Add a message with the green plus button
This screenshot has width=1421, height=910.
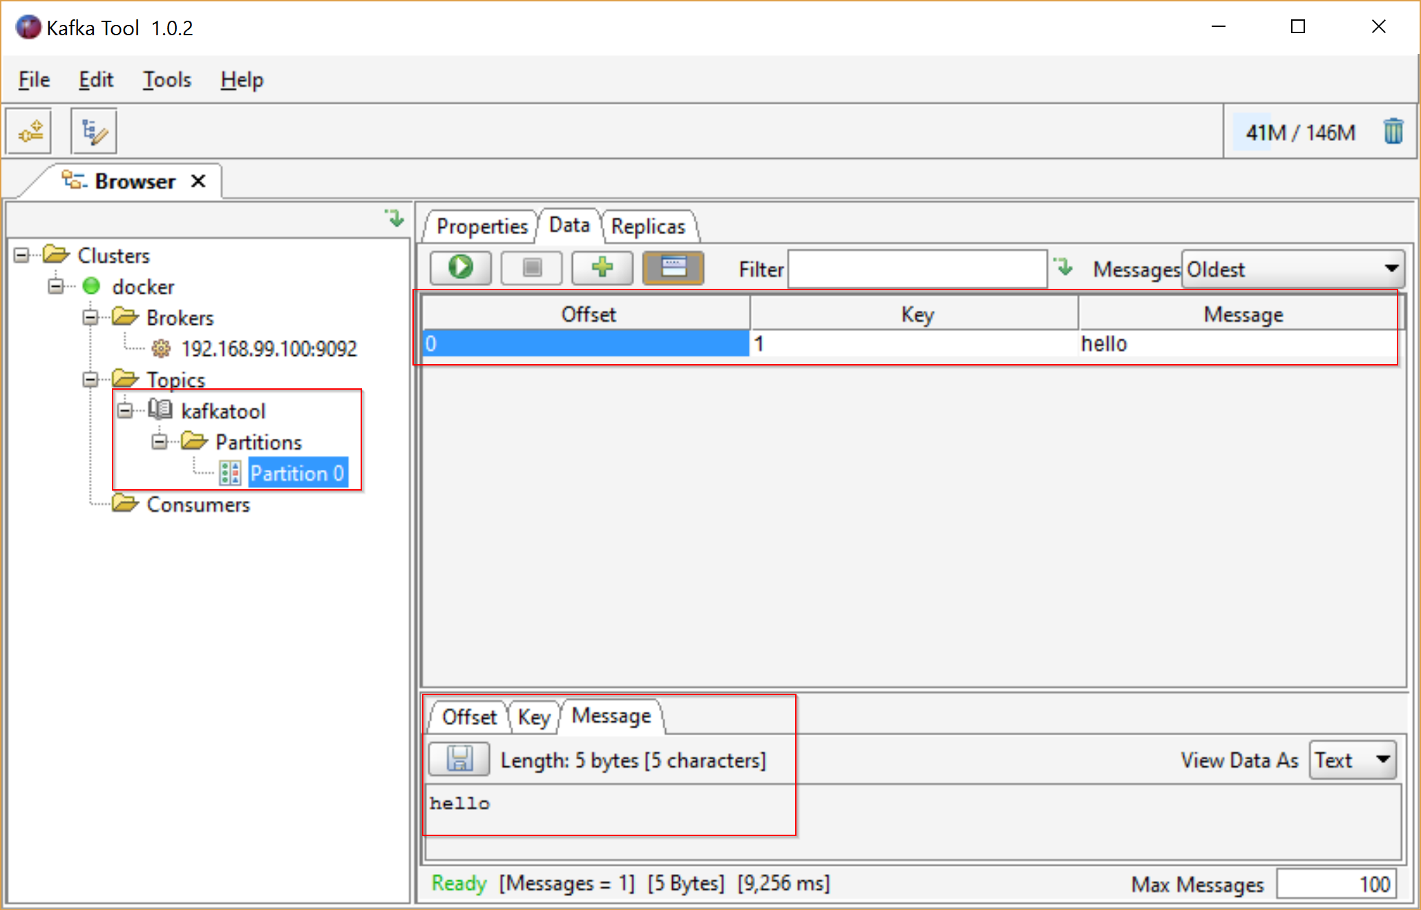coord(602,267)
